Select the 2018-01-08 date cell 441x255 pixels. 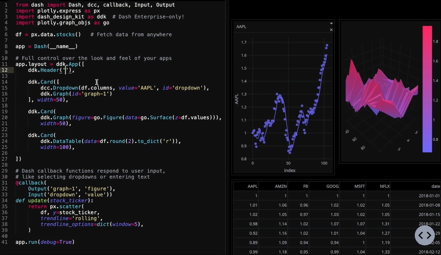pos(429,205)
